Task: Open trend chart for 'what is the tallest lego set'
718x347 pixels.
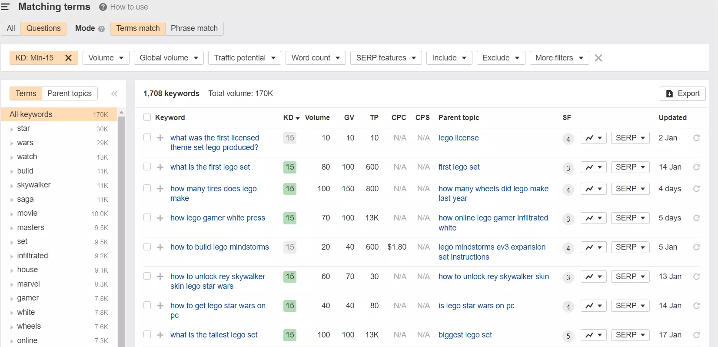Action: [x=593, y=335]
